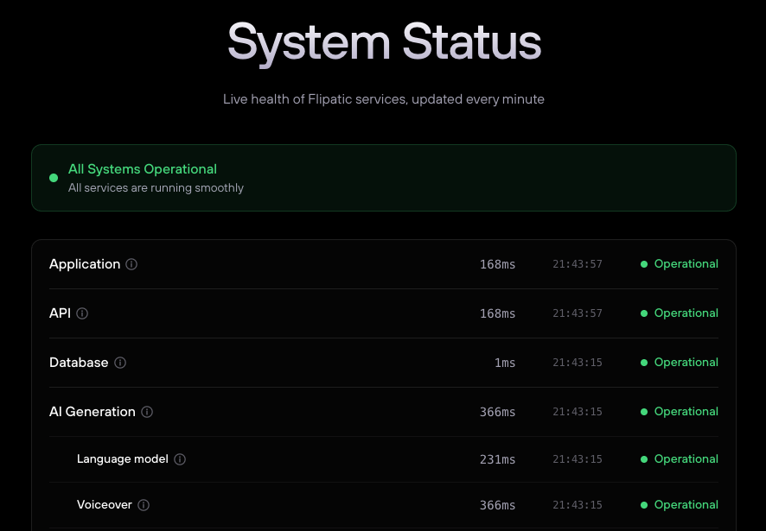Click the Voiceover row's 366ms latency
766x531 pixels.
pyautogui.click(x=497, y=506)
